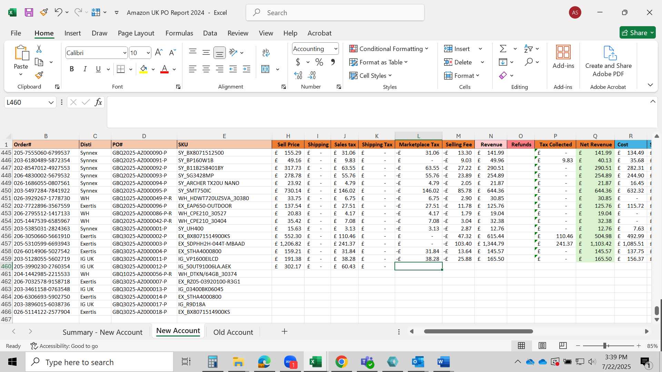Click the Orientation angled text icon
Screen dimensions: 662x372
tap(233, 52)
